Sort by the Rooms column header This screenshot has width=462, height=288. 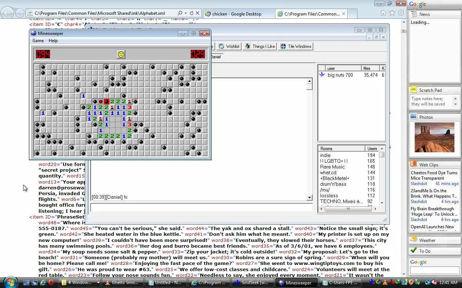[341, 148]
